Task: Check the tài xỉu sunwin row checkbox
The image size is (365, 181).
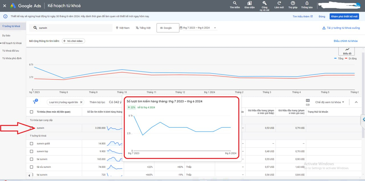Action: [31, 167]
